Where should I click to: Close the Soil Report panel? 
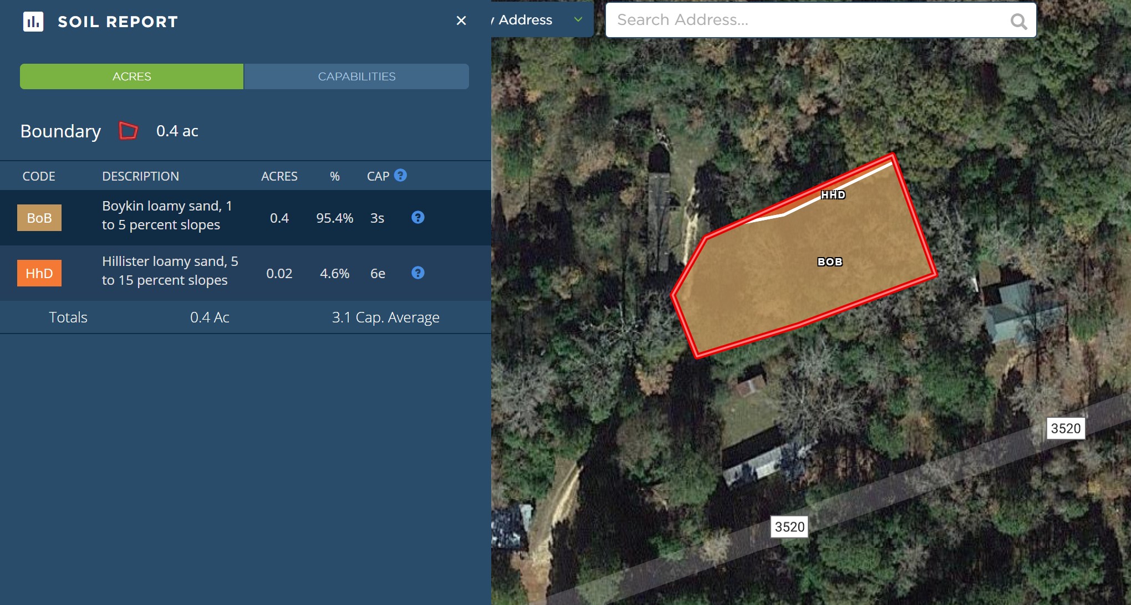click(x=461, y=21)
